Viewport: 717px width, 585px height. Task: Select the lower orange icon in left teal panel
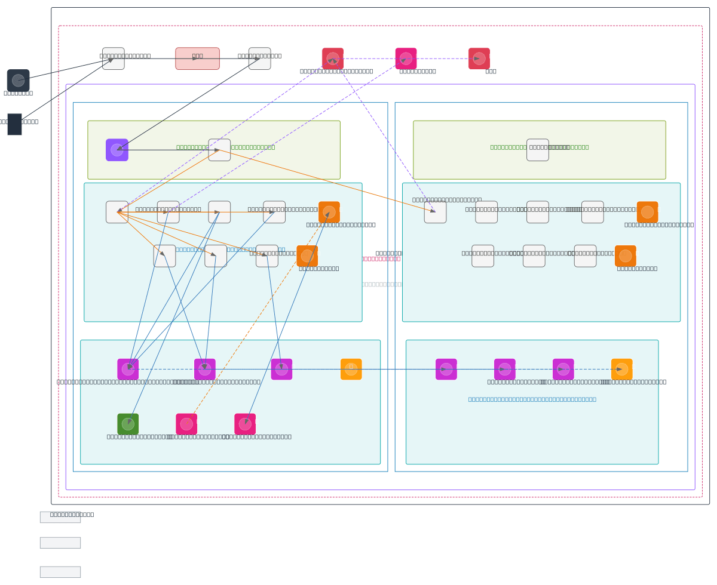307,255
